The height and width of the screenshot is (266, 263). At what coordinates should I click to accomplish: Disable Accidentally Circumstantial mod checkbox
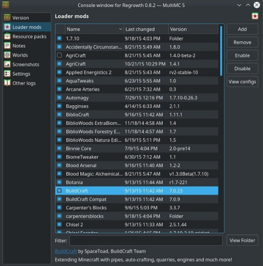[x=59, y=47]
